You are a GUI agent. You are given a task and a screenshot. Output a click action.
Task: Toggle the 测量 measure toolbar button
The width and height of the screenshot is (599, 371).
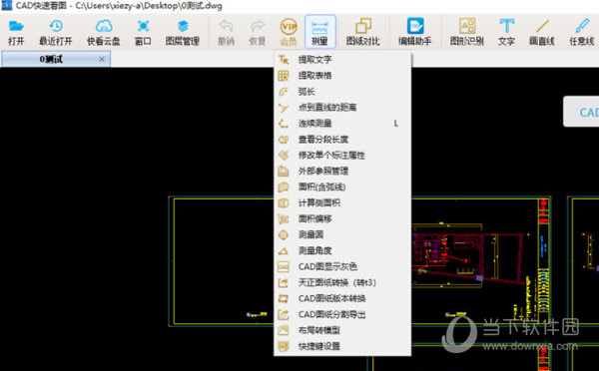[x=320, y=32]
